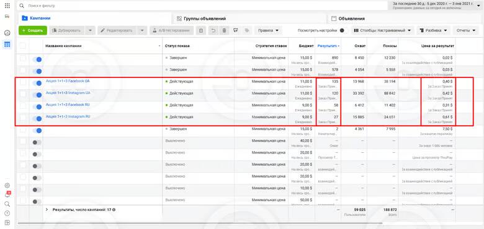Click the bottom-most sidebar icon below help
The width and height of the screenshot is (484, 229).
(7, 223)
